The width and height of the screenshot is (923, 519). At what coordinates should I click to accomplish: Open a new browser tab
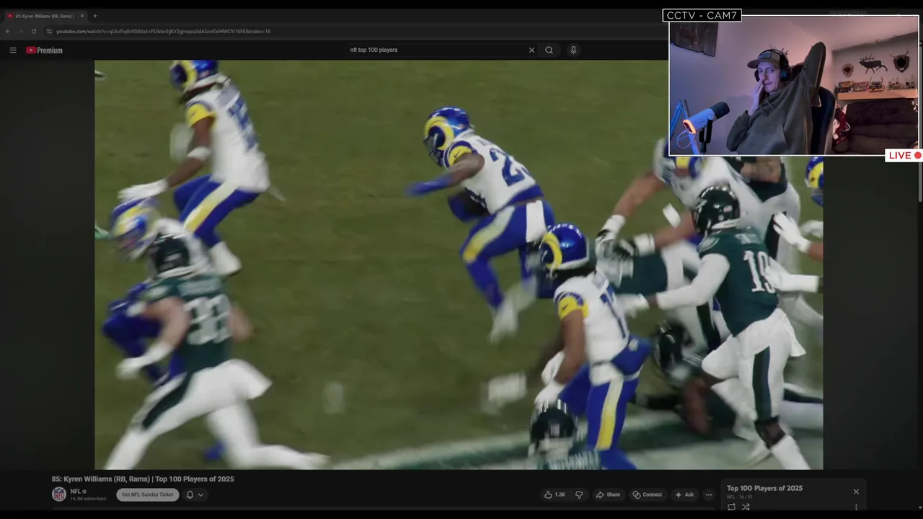point(94,16)
